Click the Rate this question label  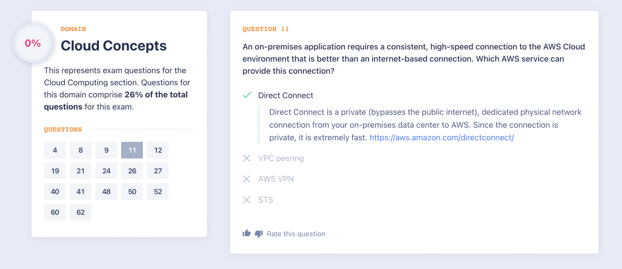click(296, 234)
